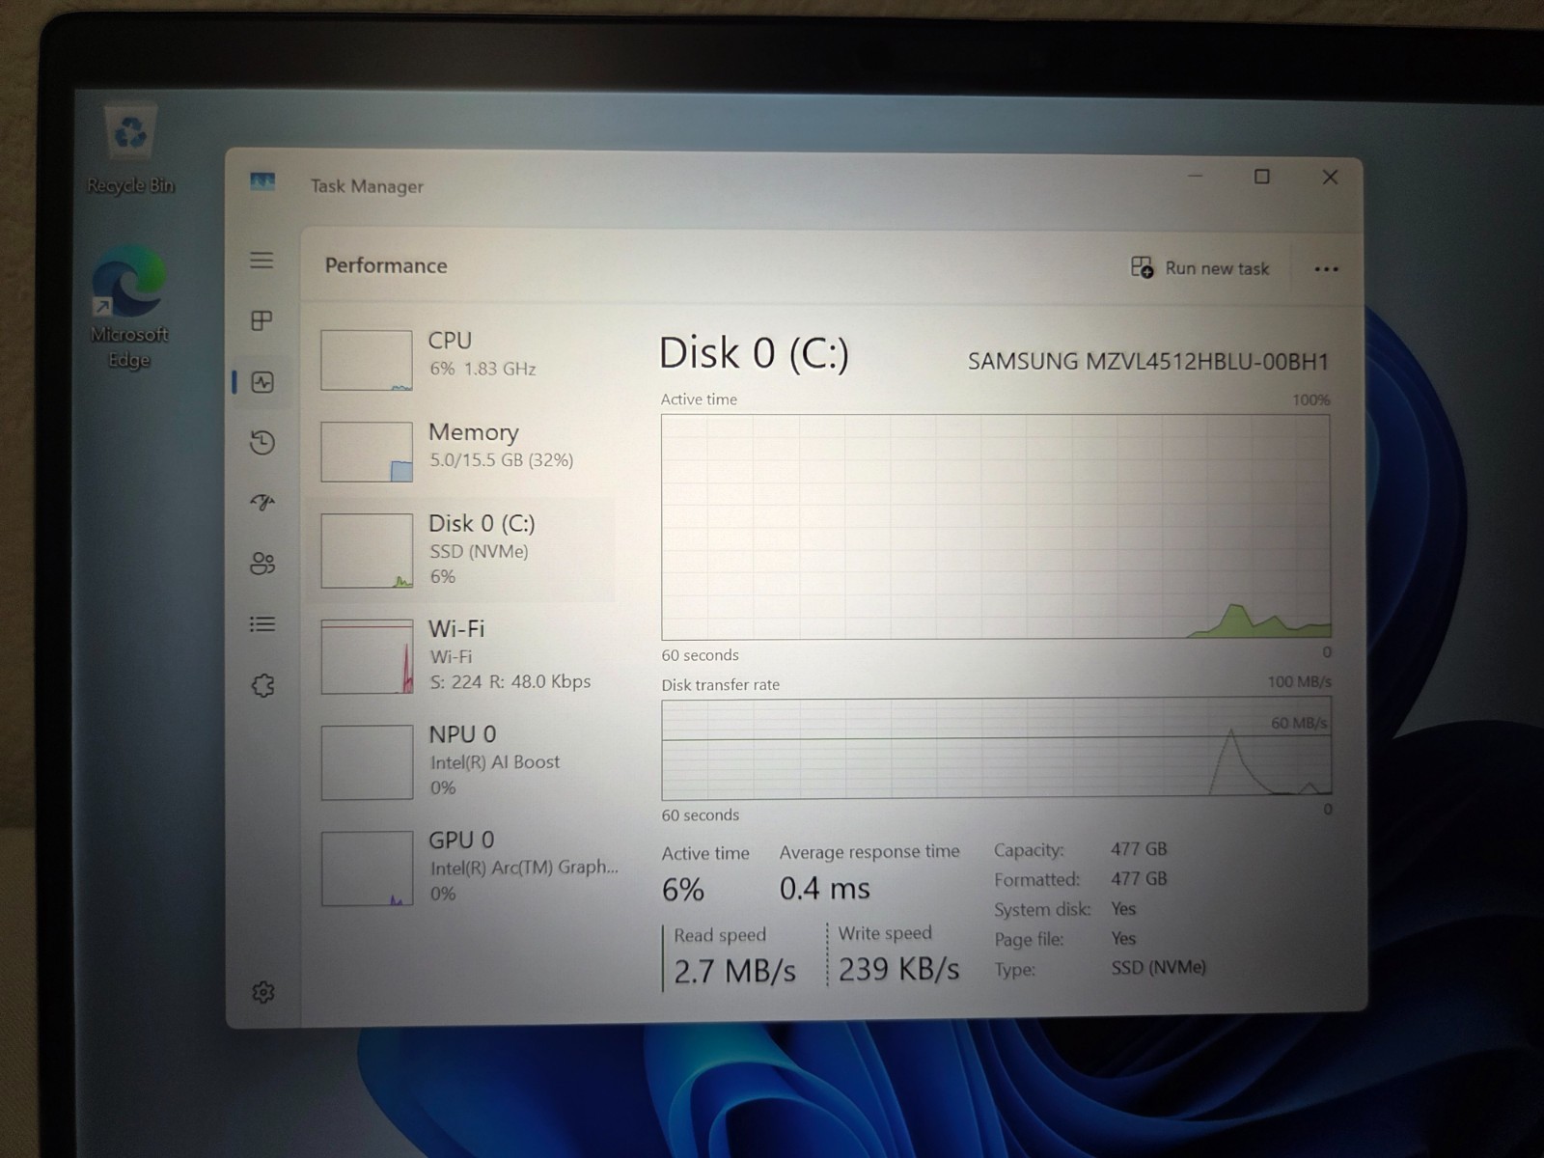Click the Task Manager app icon in title bar
This screenshot has width=1544, height=1158.
click(x=262, y=182)
